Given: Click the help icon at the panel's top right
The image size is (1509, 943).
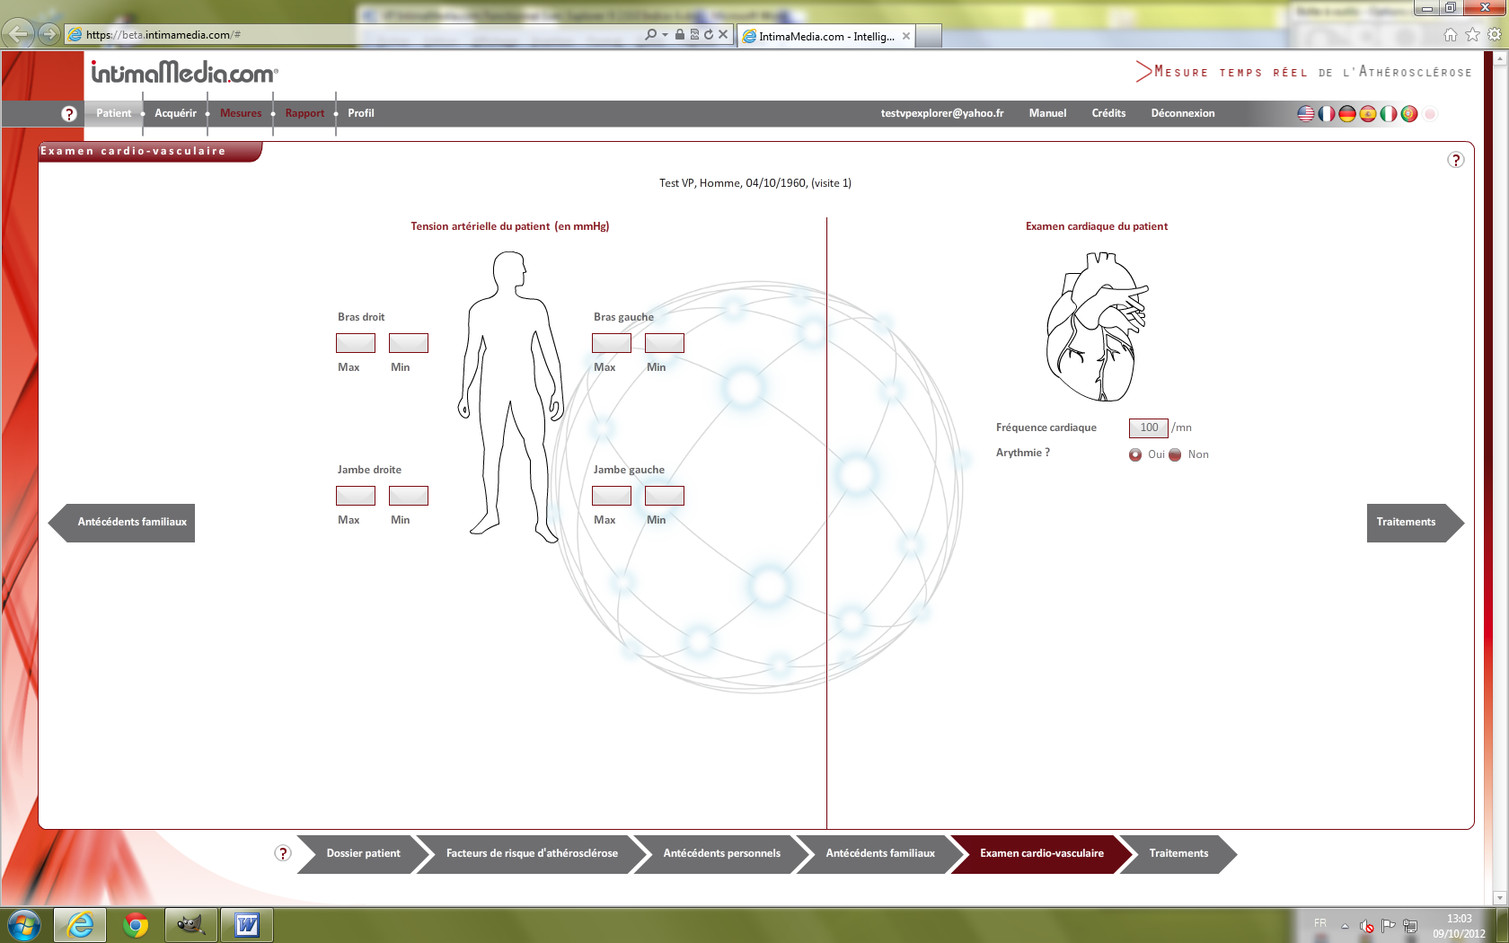Looking at the screenshot, I should point(1456,160).
